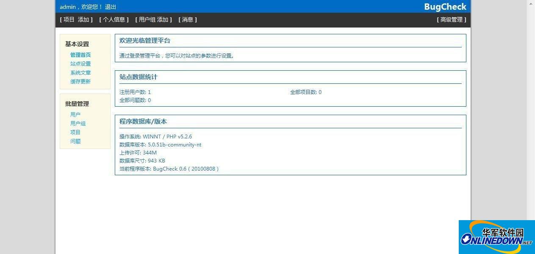The height and width of the screenshot is (254, 535).
Task: Open 项目 under 批量管理
Action: coord(75,132)
